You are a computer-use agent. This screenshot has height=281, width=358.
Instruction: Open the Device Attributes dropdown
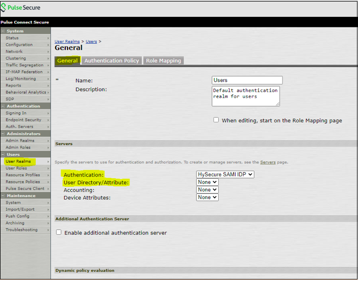(208, 198)
